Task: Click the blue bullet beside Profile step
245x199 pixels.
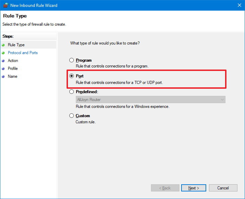Action: 3,69
